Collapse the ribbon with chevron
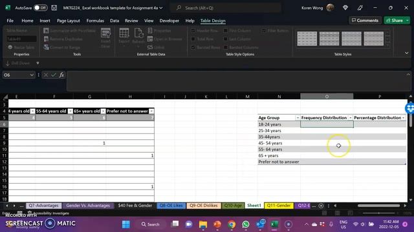 (407, 53)
